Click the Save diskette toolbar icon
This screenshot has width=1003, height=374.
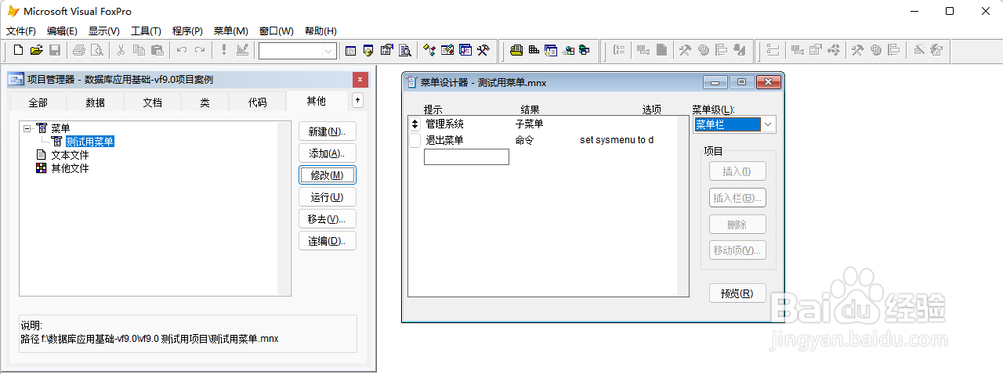click(54, 50)
